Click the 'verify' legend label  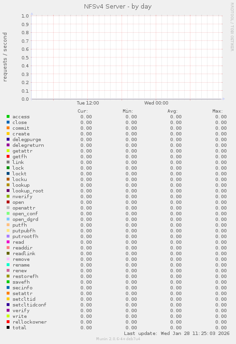pyautogui.click(x=21, y=311)
